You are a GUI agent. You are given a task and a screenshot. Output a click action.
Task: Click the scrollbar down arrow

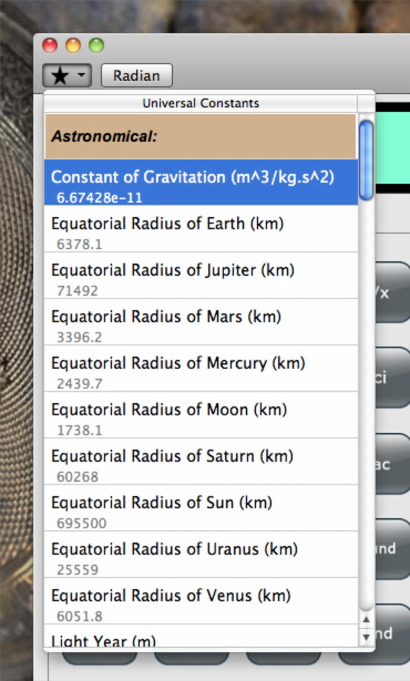pos(366,637)
